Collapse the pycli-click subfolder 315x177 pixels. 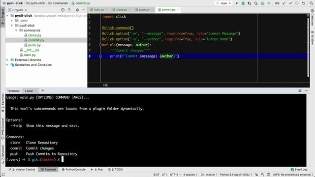click(x=12, y=26)
